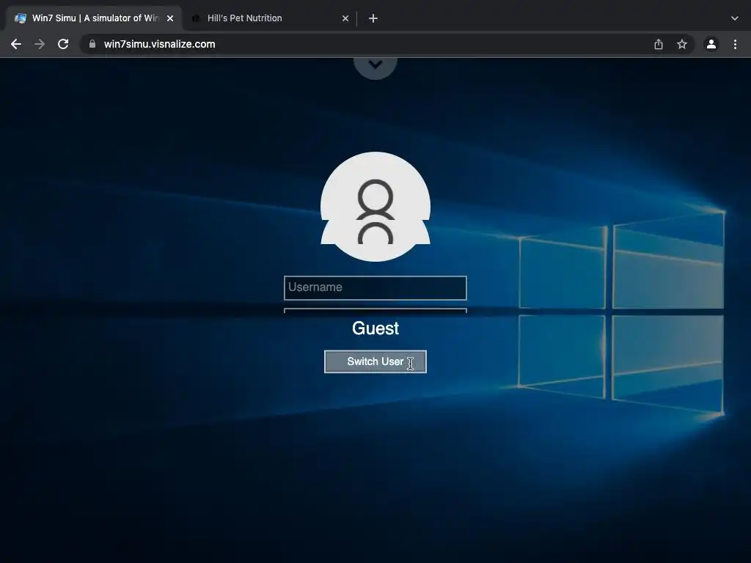
Task: Open a new browser tab
Action: click(x=373, y=18)
